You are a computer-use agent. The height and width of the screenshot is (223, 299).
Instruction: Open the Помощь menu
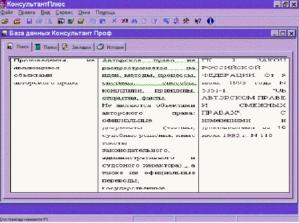(105, 12)
